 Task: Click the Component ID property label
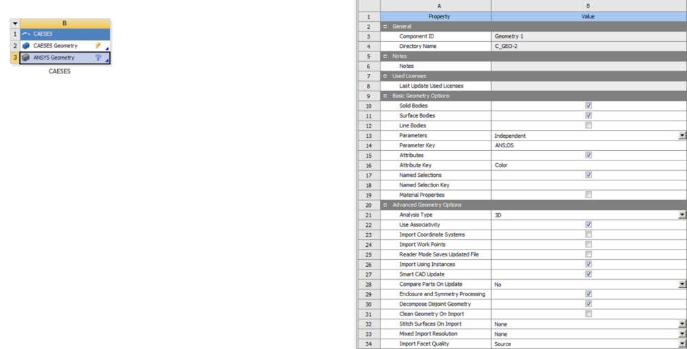pyautogui.click(x=417, y=36)
